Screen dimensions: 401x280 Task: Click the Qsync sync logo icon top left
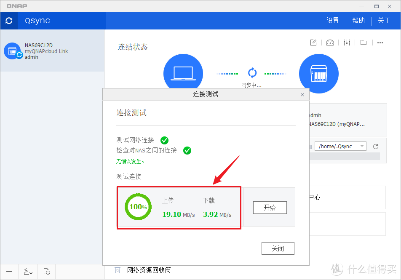(x=9, y=20)
